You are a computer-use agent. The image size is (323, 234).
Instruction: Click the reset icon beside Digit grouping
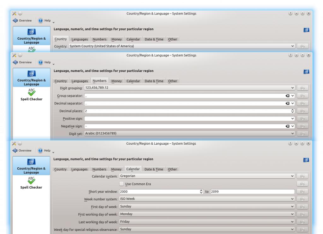(302, 88)
